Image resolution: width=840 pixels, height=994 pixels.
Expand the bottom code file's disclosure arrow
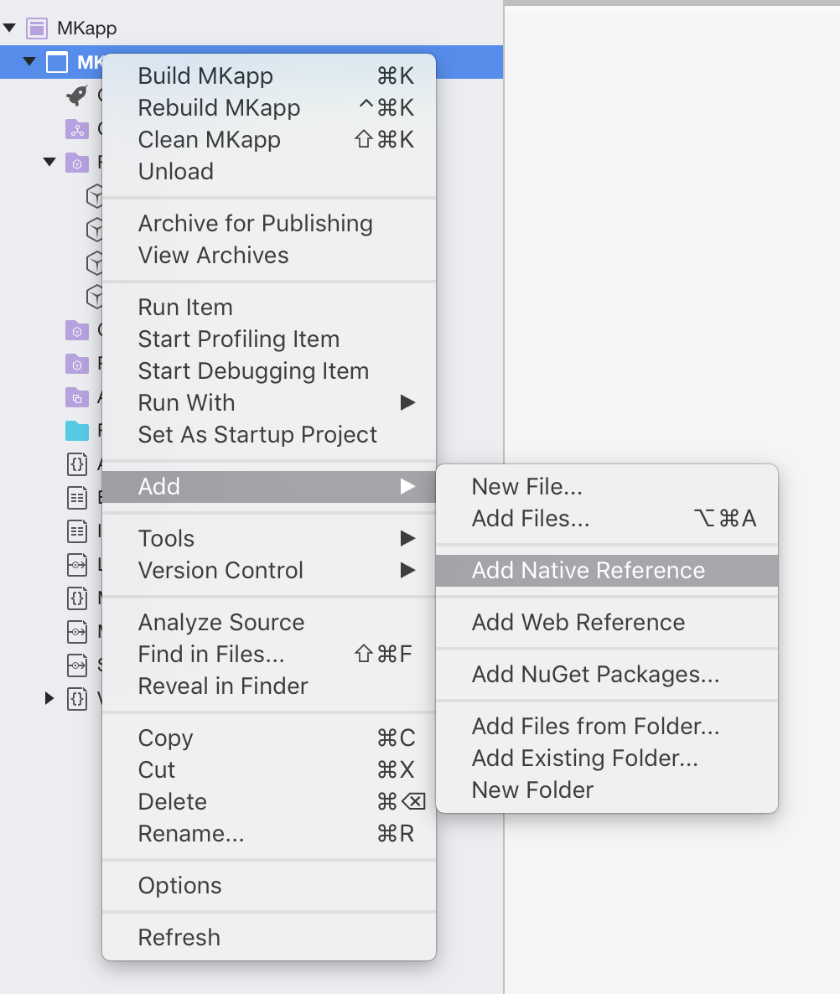point(49,699)
